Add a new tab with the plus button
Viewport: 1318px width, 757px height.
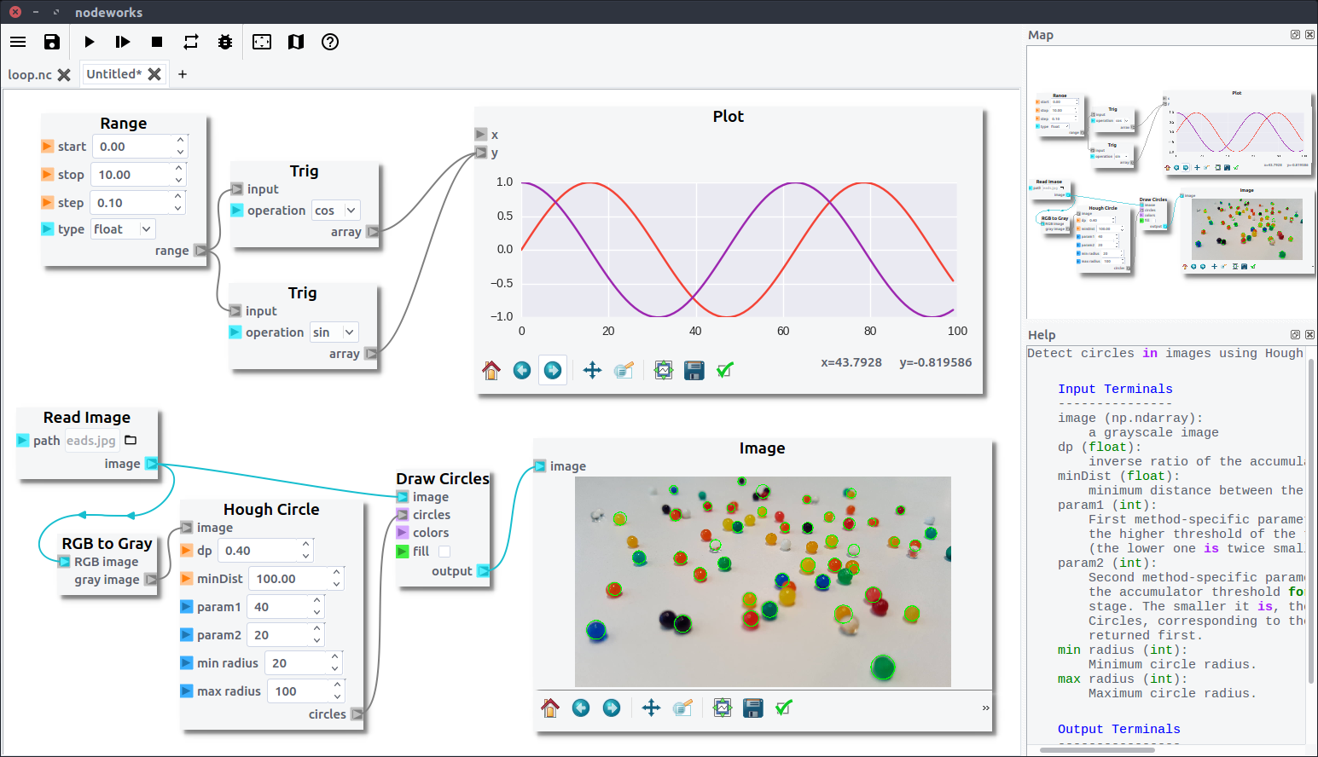(x=183, y=75)
